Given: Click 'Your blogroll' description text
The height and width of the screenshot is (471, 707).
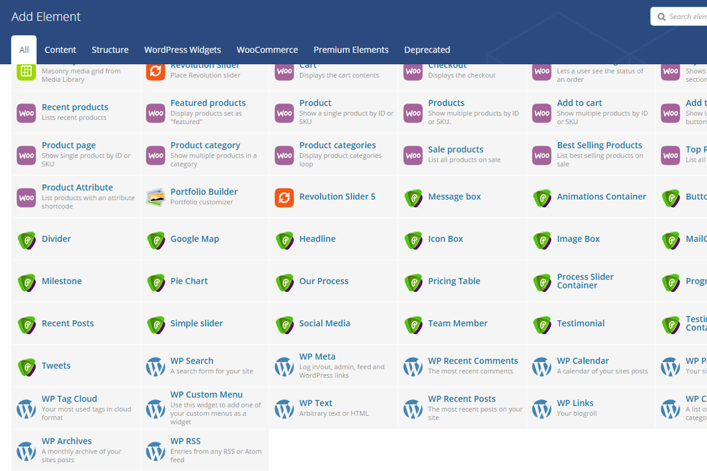Looking at the screenshot, I should click(x=577, y=413).
